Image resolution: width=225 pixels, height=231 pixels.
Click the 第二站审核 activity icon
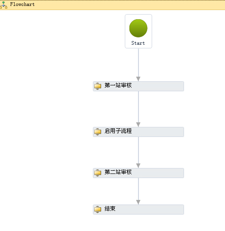[97, 173]
